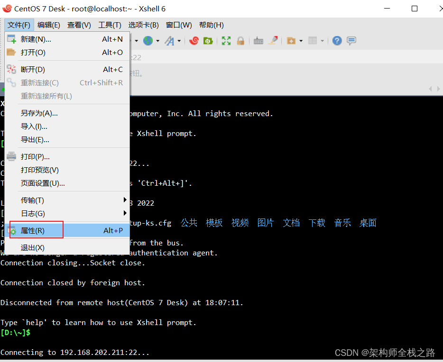Screen dimensions: 443x362
Task: Click the blue question-mark help icon
Action: pos(337,41)
